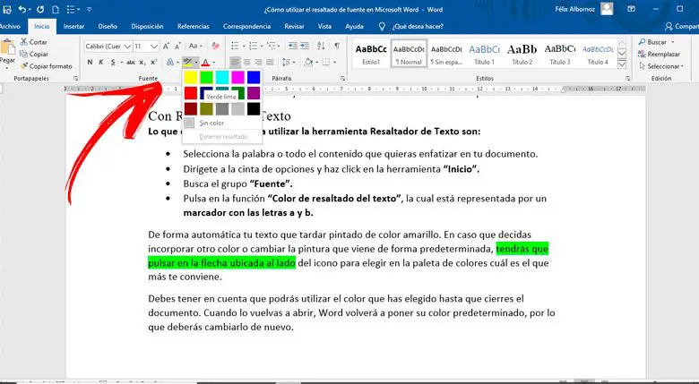
Task: Open the Archivo tab
Action: coord(10,26)
